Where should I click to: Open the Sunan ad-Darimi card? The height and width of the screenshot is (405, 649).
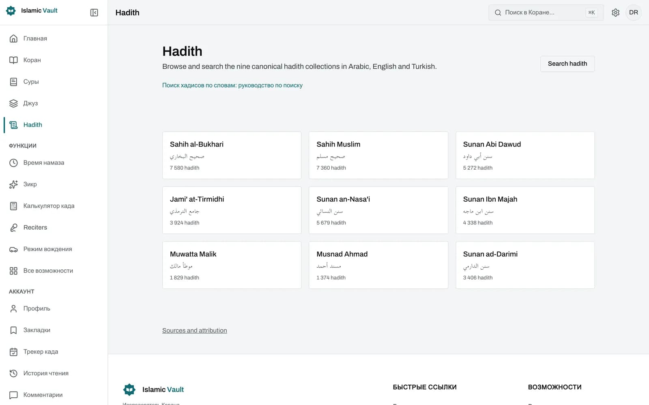pos(525,265)
